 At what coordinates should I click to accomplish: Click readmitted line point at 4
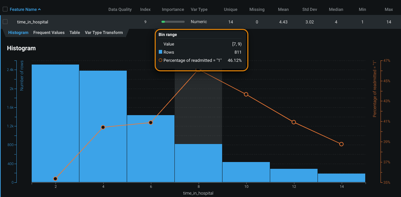pyautogui.click(x=103, y=127)
